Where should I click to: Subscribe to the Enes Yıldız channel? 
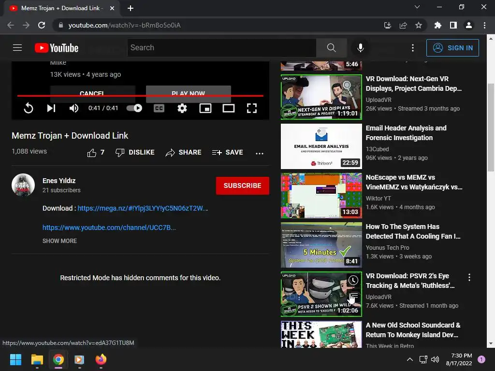coord(243,185)
